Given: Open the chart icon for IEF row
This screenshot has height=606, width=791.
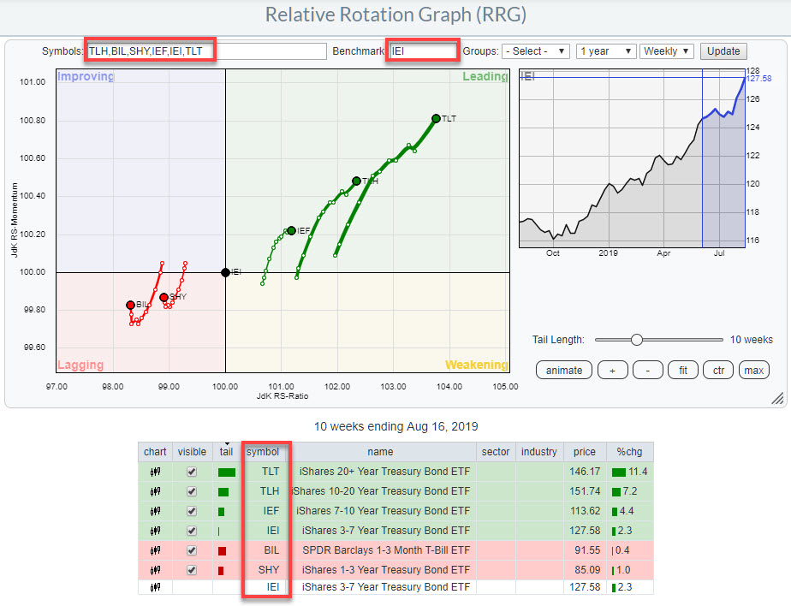Looking at the screenshot, I should click(x=155, y=511).
